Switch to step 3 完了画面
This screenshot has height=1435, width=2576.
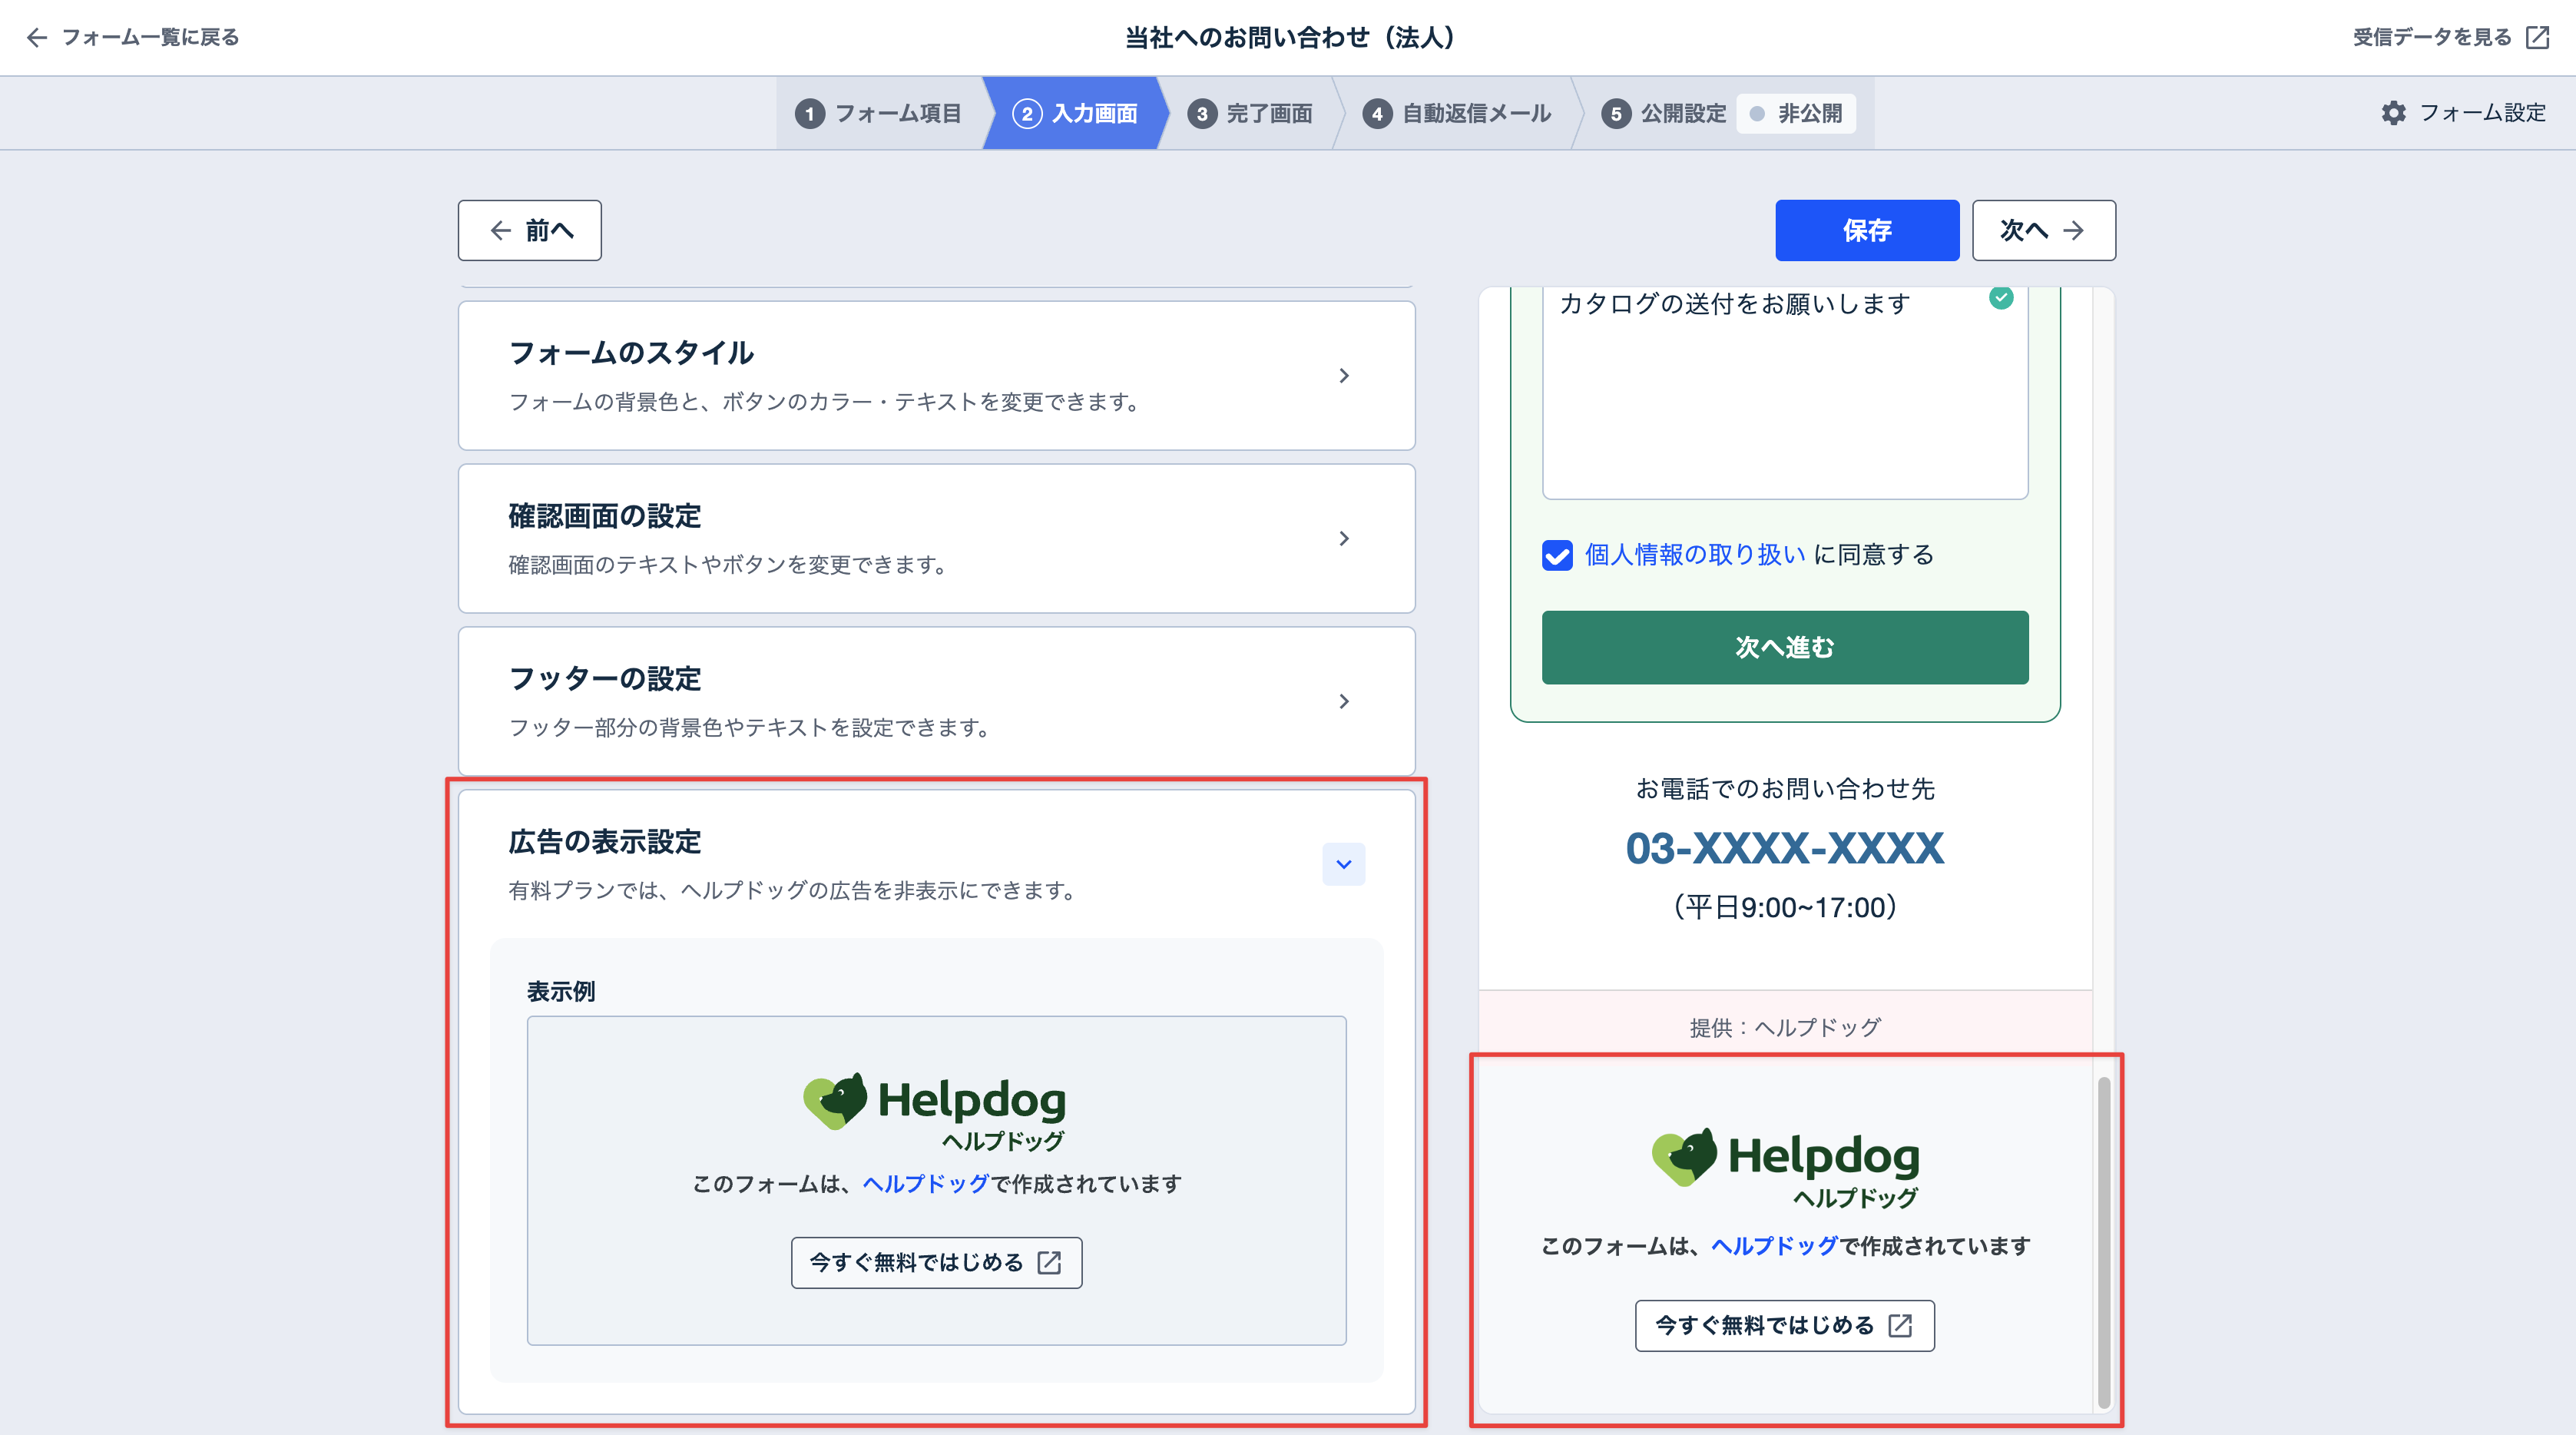coord(1250,113)
